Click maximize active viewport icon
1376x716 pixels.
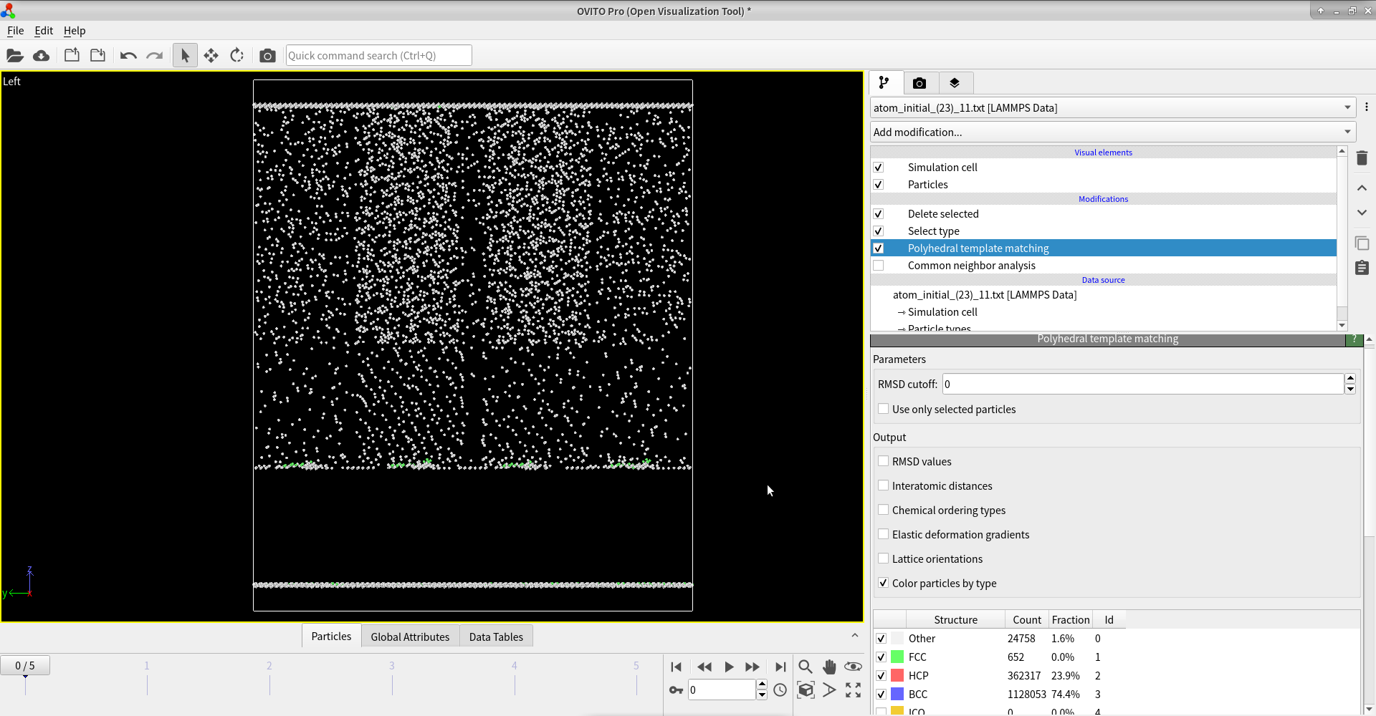853,690
